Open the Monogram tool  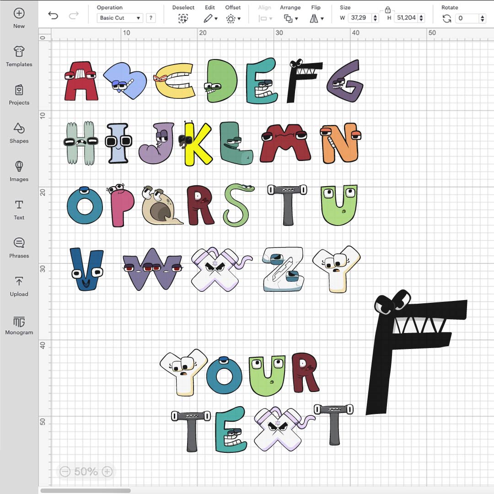click(19, 322)
